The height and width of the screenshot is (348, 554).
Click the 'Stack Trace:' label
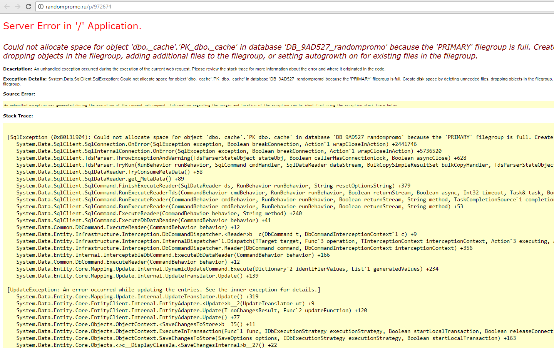pos(18,116)
